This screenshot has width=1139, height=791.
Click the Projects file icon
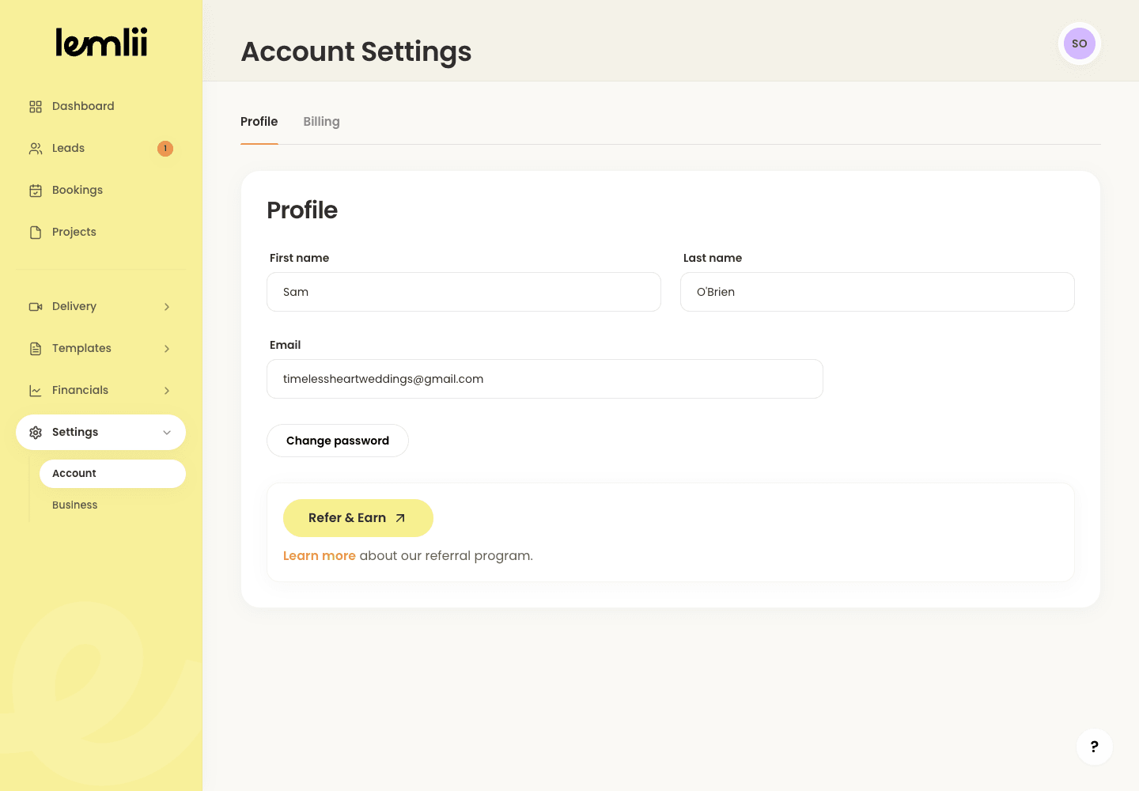36,233
